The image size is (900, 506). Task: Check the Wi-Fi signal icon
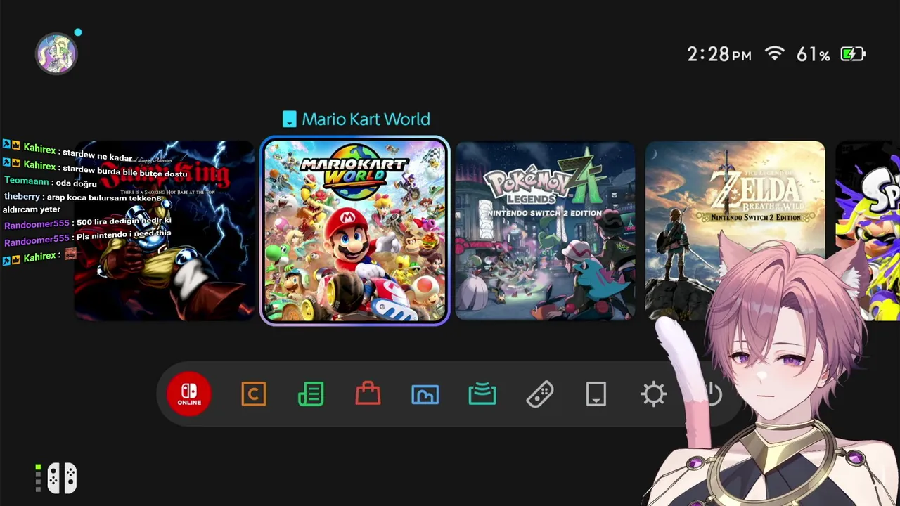point(774,54)
